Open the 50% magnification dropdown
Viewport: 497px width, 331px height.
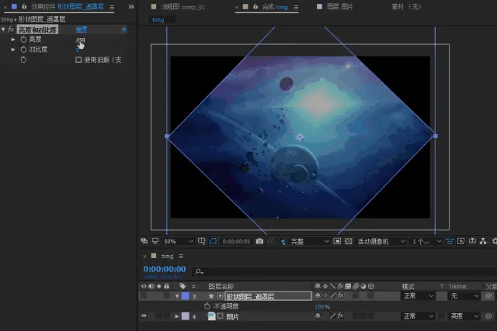tap(179, 241)
